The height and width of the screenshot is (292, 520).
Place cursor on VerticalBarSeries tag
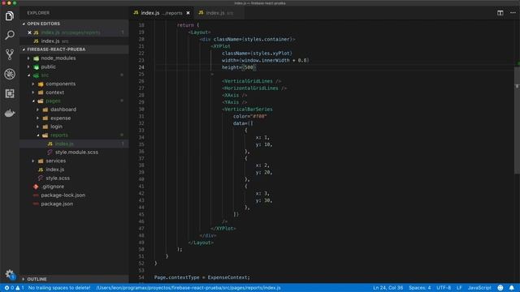click(x=247, y=109)
